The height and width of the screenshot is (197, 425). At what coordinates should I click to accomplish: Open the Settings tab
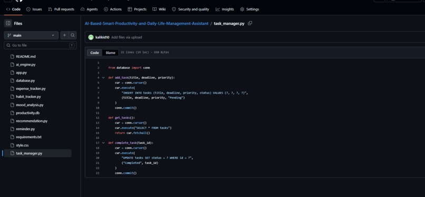click(249, 9)
